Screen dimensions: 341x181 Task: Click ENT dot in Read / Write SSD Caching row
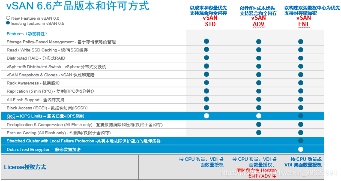point(301,50)
